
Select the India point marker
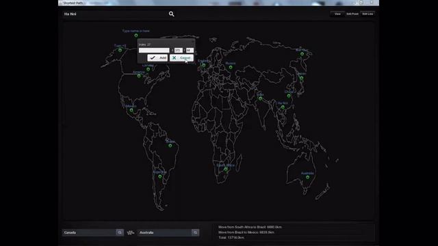(x=260, y=98)
